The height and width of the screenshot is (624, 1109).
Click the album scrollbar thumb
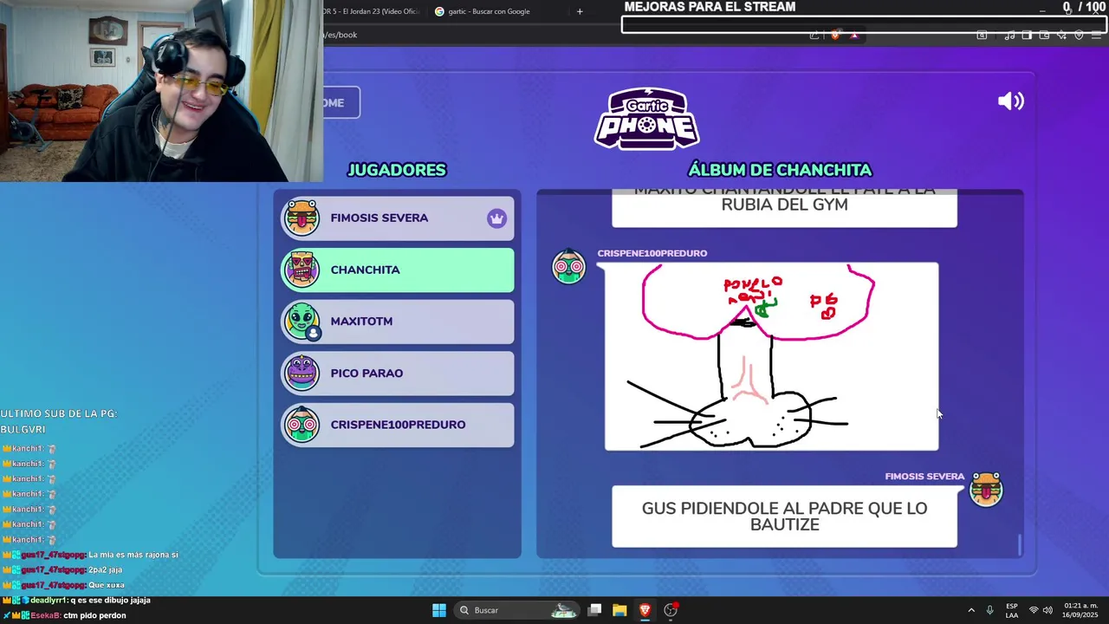pos(1020,544)
